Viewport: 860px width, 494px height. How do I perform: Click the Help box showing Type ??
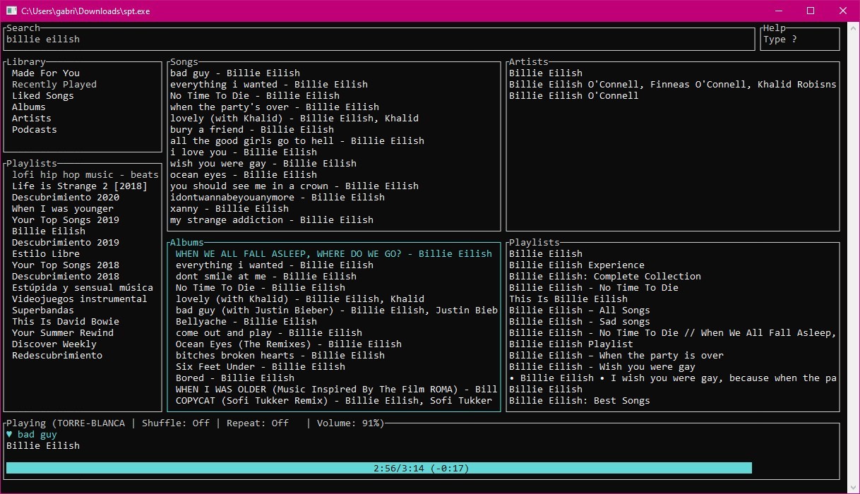click(x=800, y=40)
